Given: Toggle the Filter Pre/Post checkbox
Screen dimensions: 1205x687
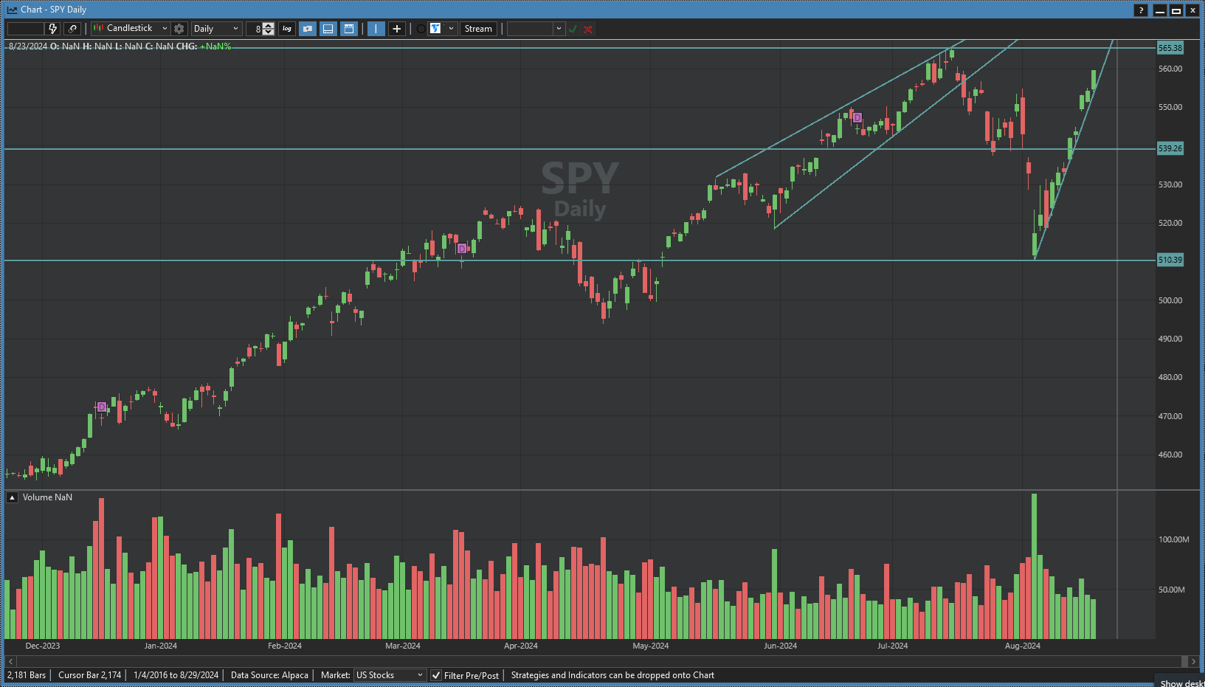Looking at the screenshot, I should click(x=436, y=675).
